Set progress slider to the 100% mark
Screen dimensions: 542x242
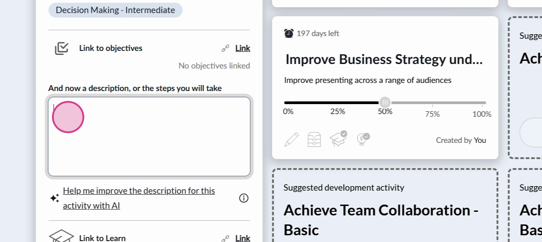485,103
